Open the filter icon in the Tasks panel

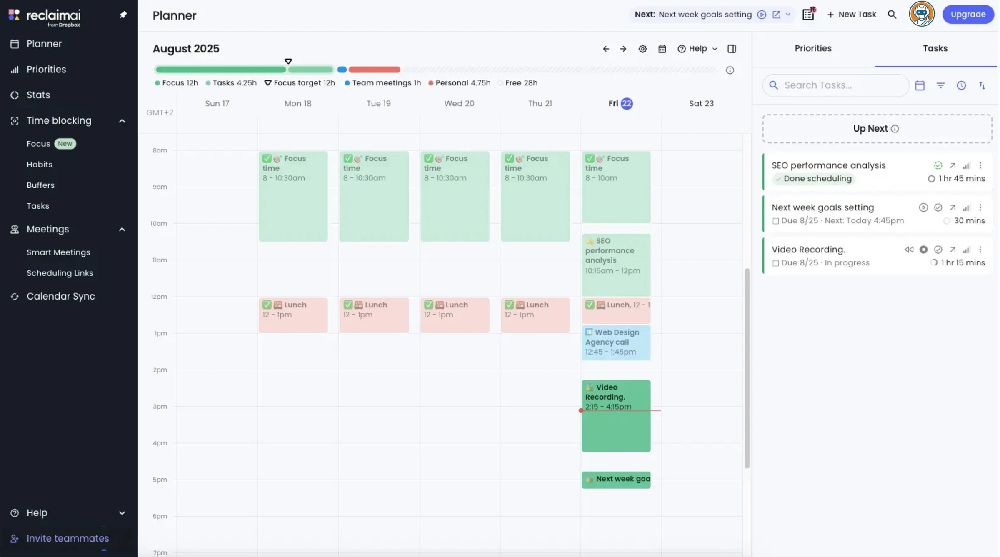point(941,85)
